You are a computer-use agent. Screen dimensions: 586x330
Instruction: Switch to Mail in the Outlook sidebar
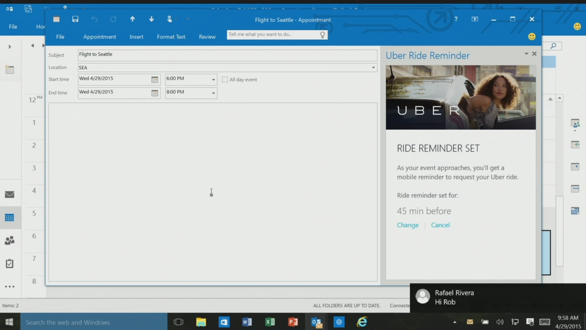pos(9,194)
